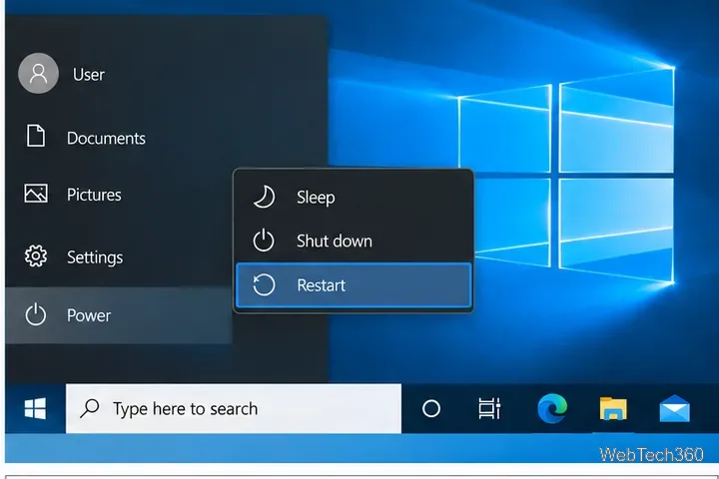The height and width of the screenshot is (479, 719).
Task: Select Sleep from the power menu
Action: click(x=354, y=198)
